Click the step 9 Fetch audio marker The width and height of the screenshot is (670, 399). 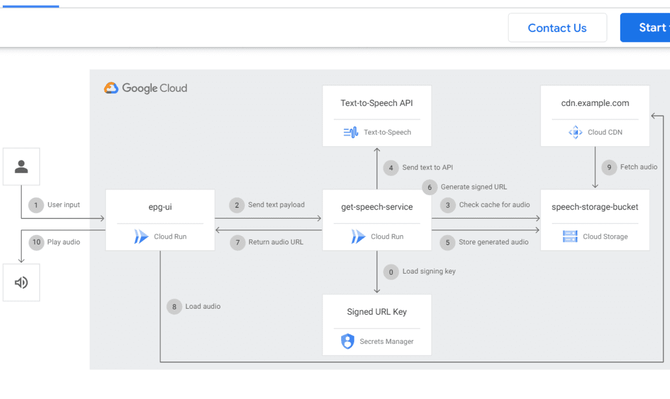(x=609, y=167)
